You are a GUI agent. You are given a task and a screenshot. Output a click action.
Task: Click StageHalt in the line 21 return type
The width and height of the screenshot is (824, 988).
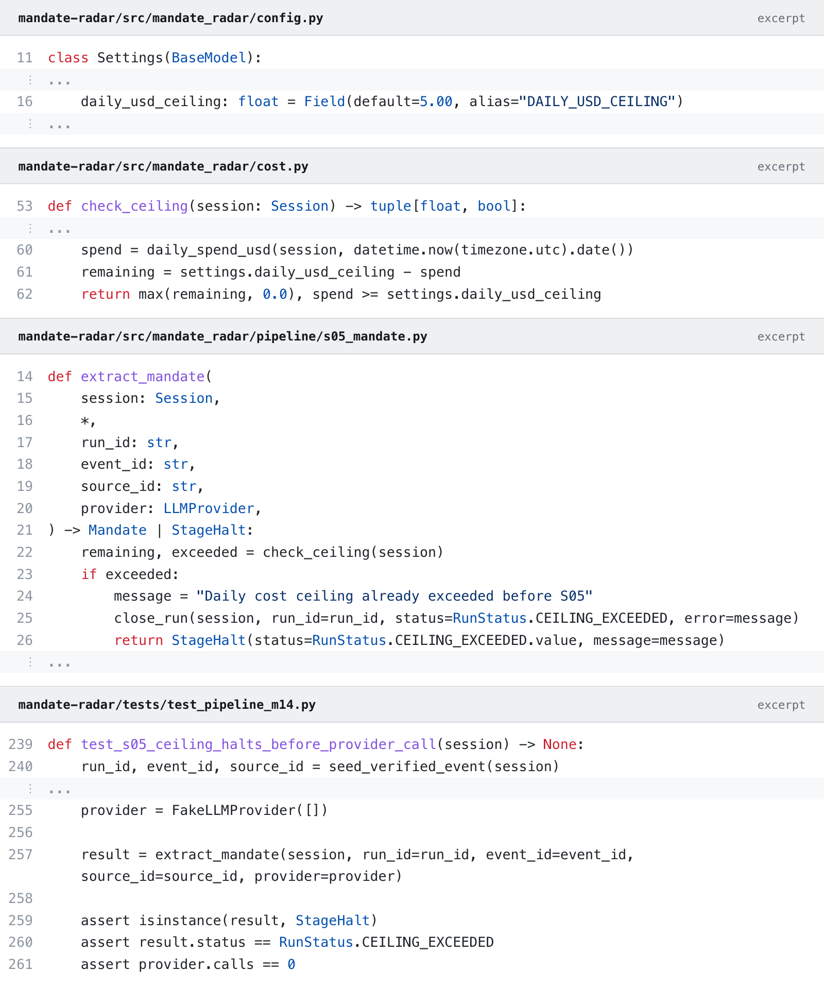point(209,530)
